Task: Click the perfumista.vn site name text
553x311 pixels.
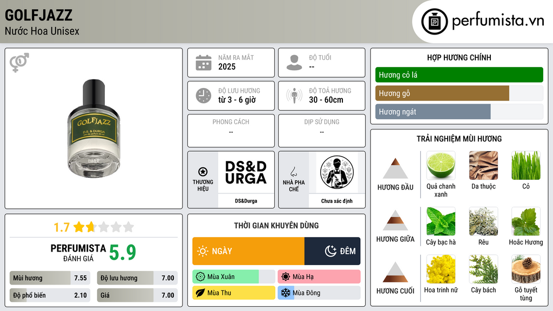Action: [x=498, y=21]
